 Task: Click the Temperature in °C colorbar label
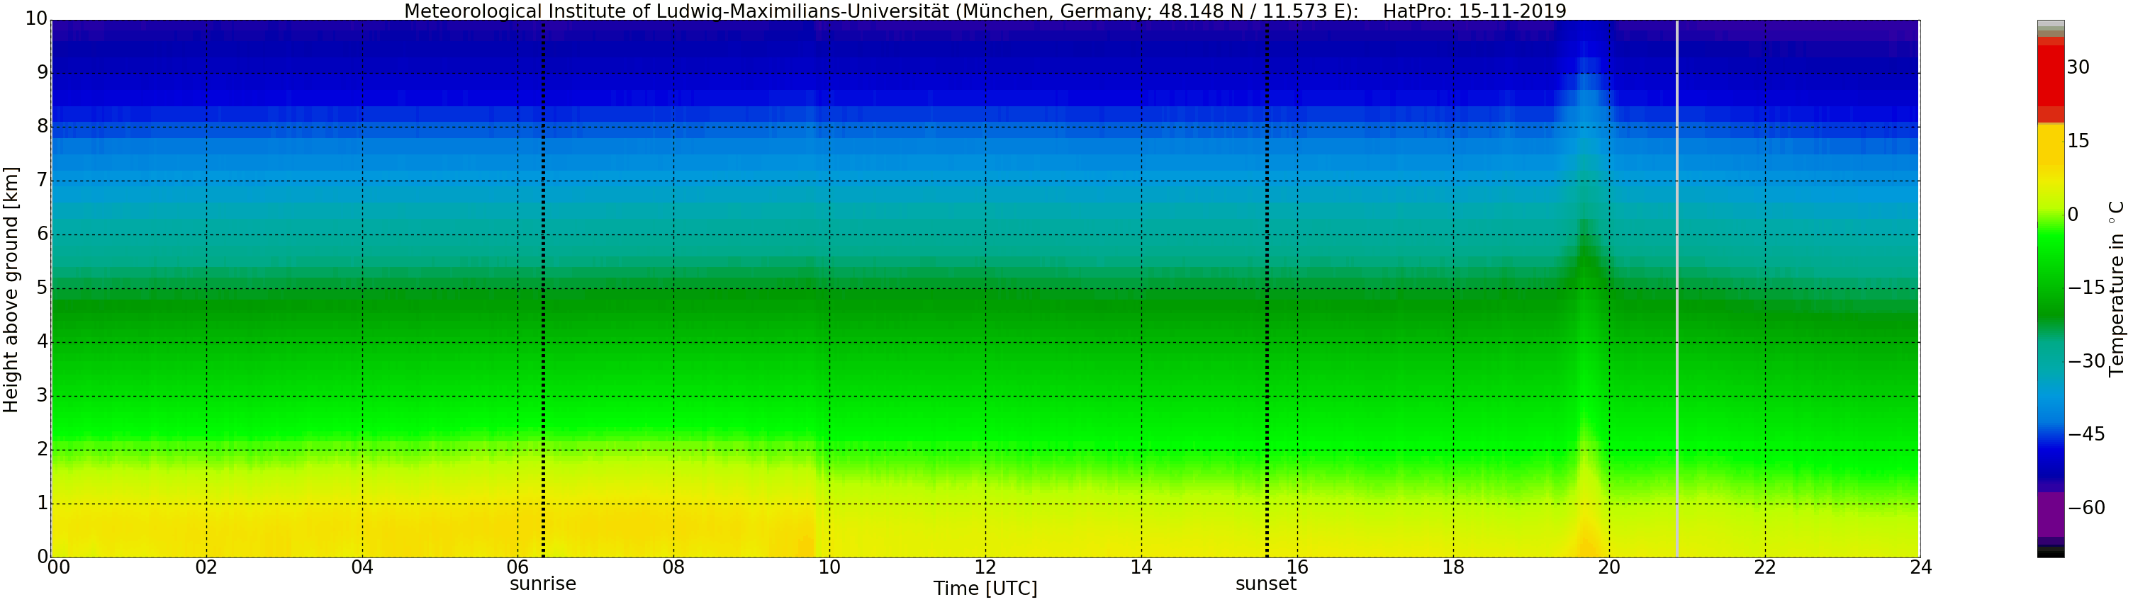(x=2117, y=288)
